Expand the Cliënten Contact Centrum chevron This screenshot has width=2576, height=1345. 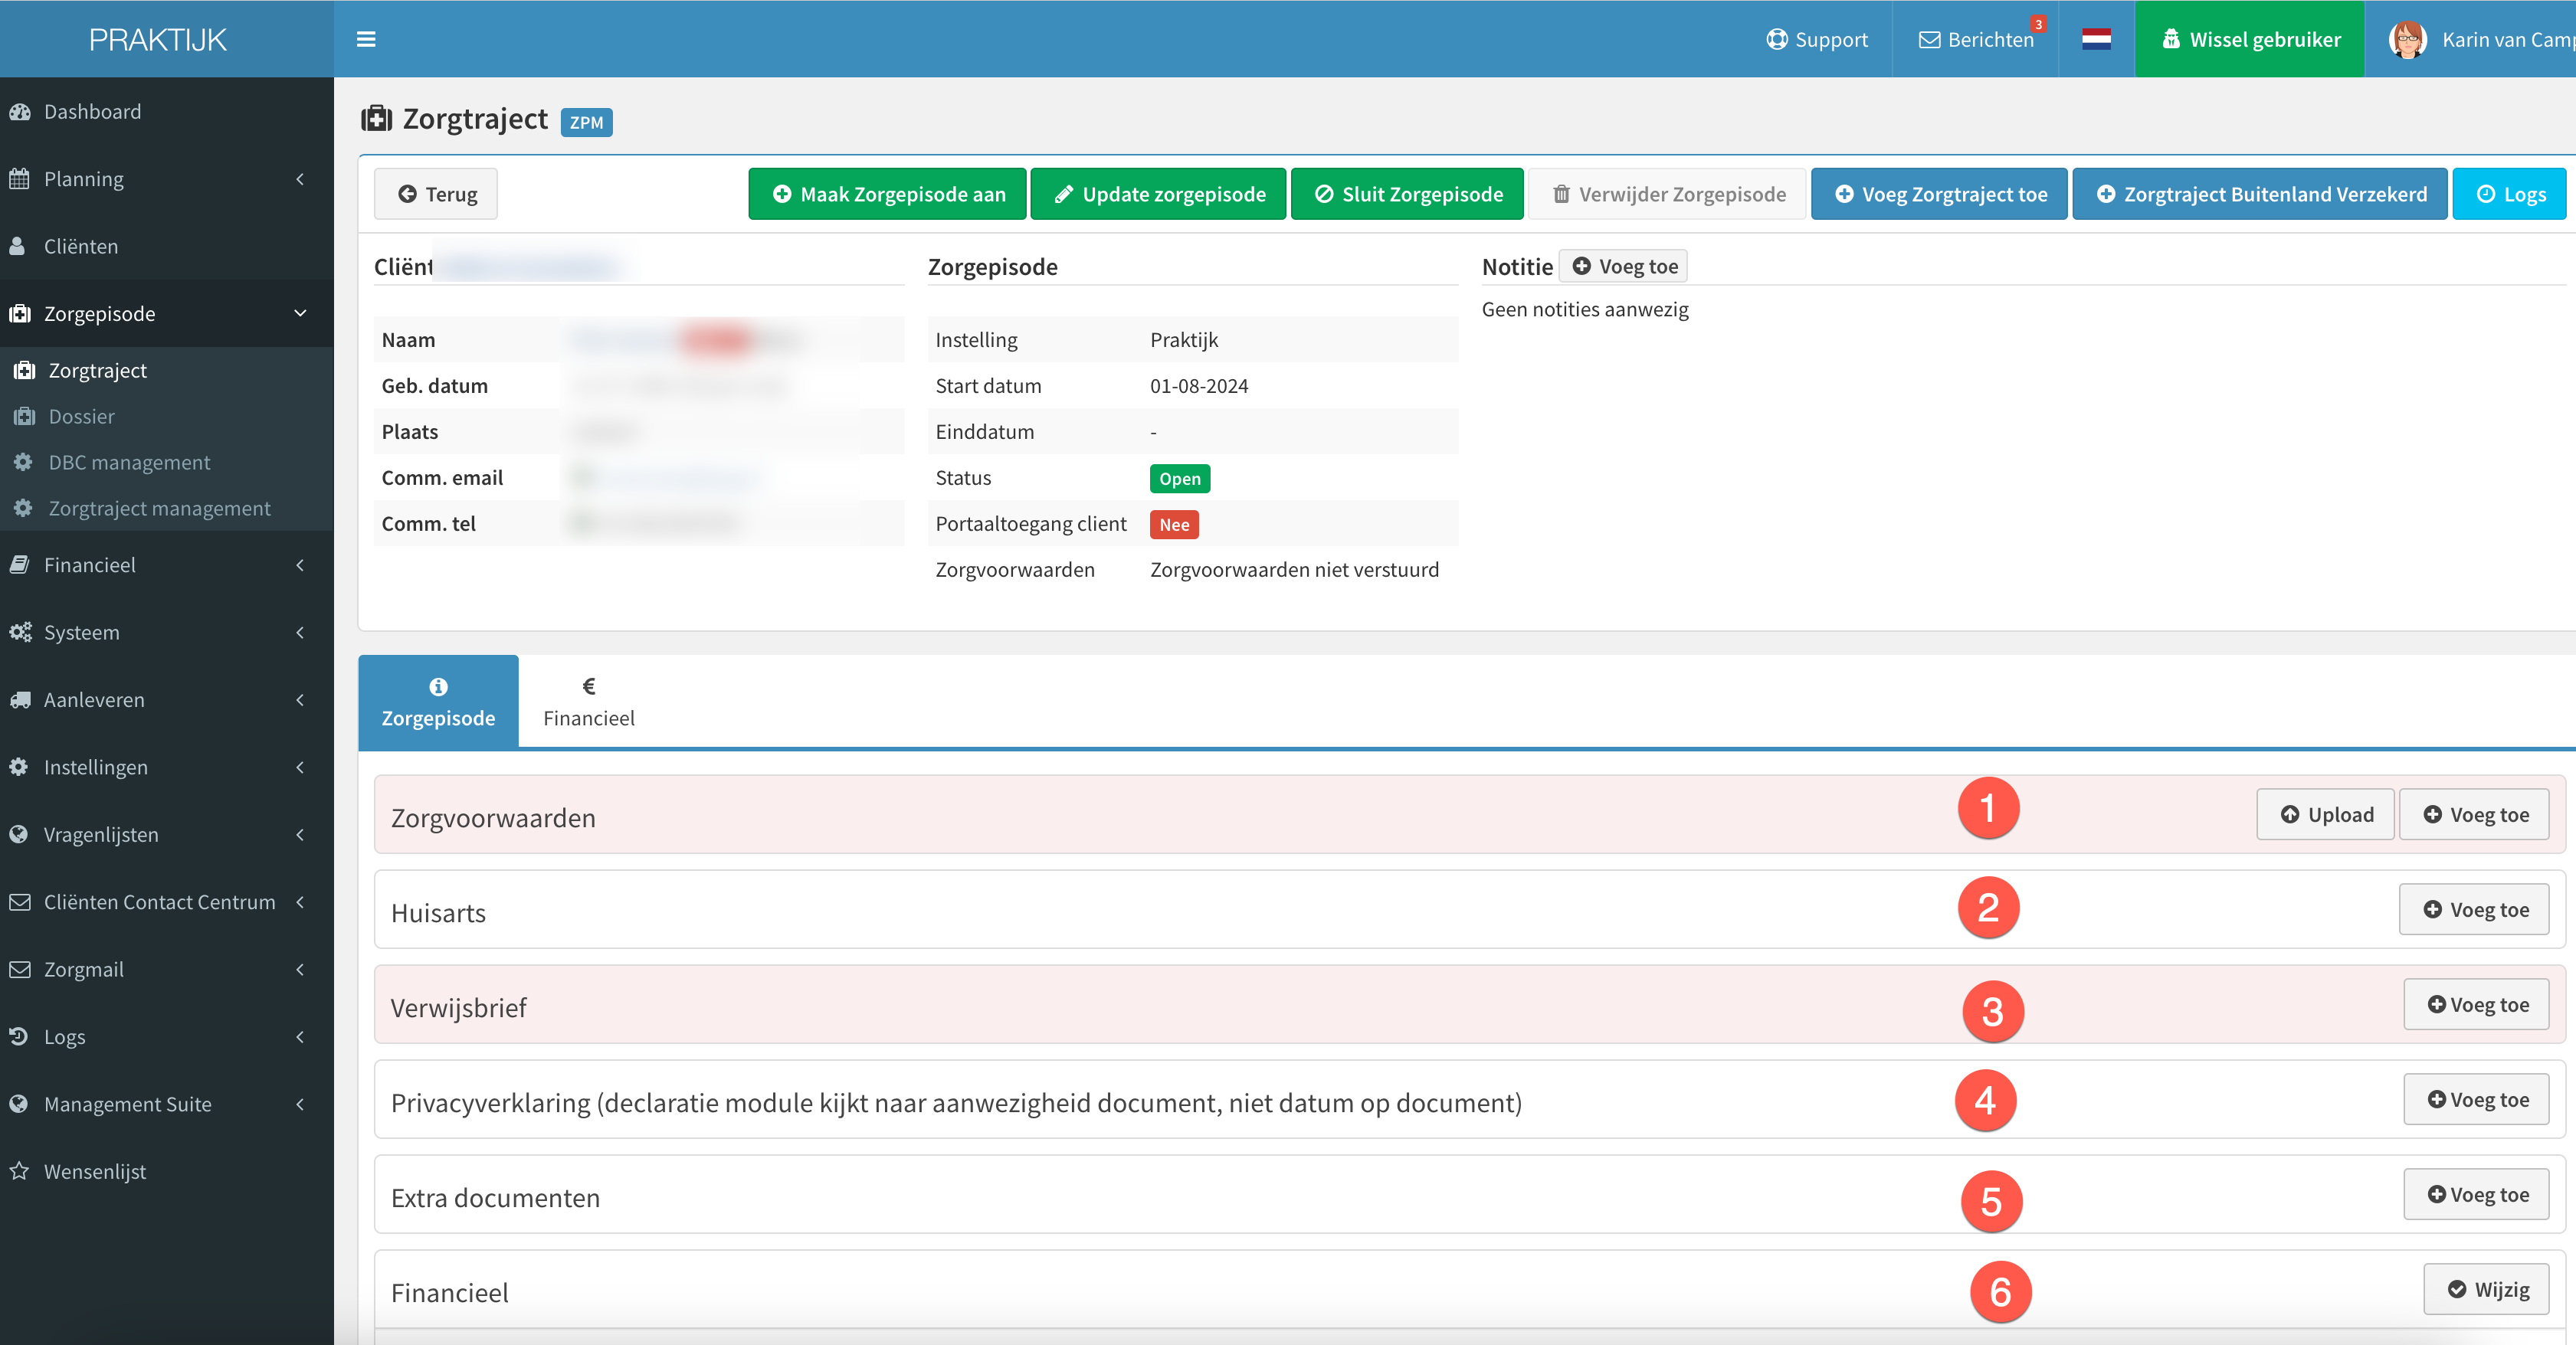tap(299, 902)
